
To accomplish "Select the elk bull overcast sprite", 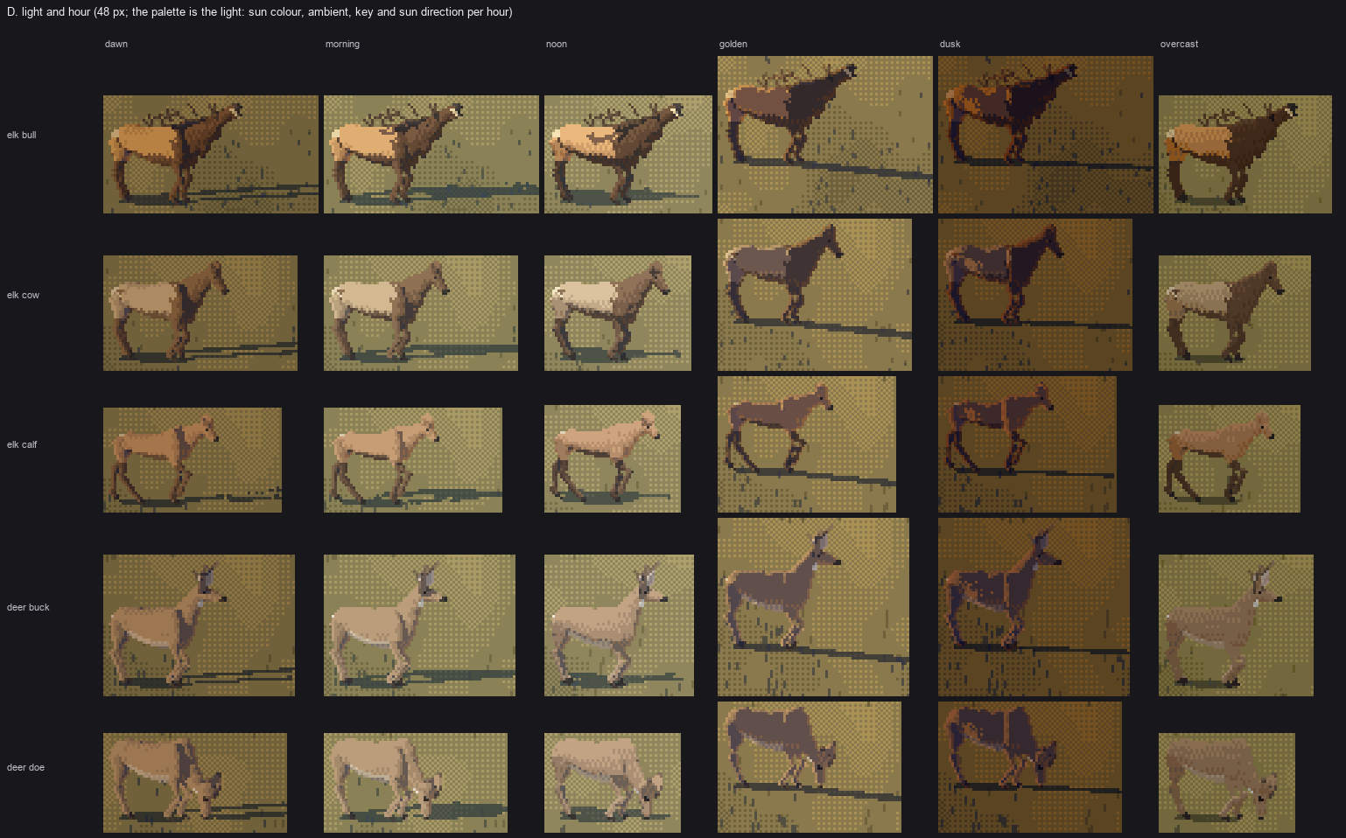I will click(1245, 154).
